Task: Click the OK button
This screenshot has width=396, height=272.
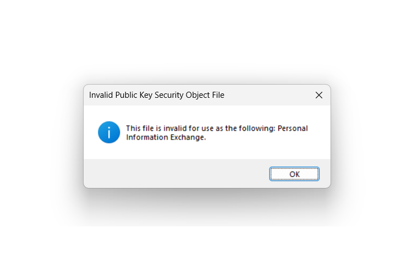Action: (x=294, y=174)
